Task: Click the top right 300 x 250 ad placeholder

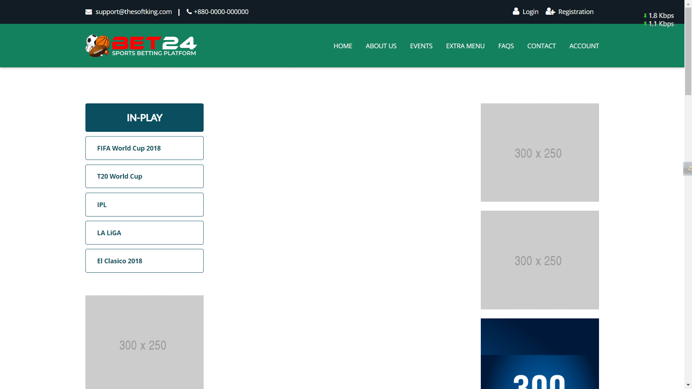Action: [540, 152]
